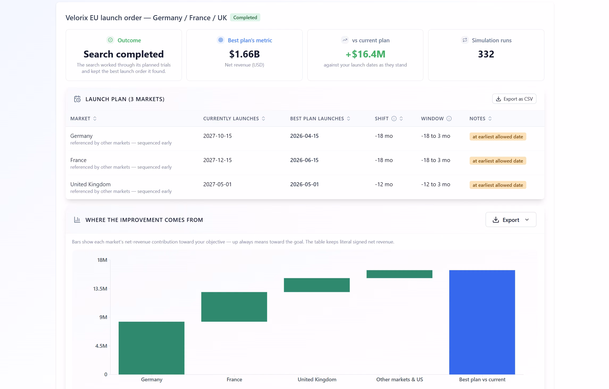Click best plan date 2026-06-15

pos(304,160)
